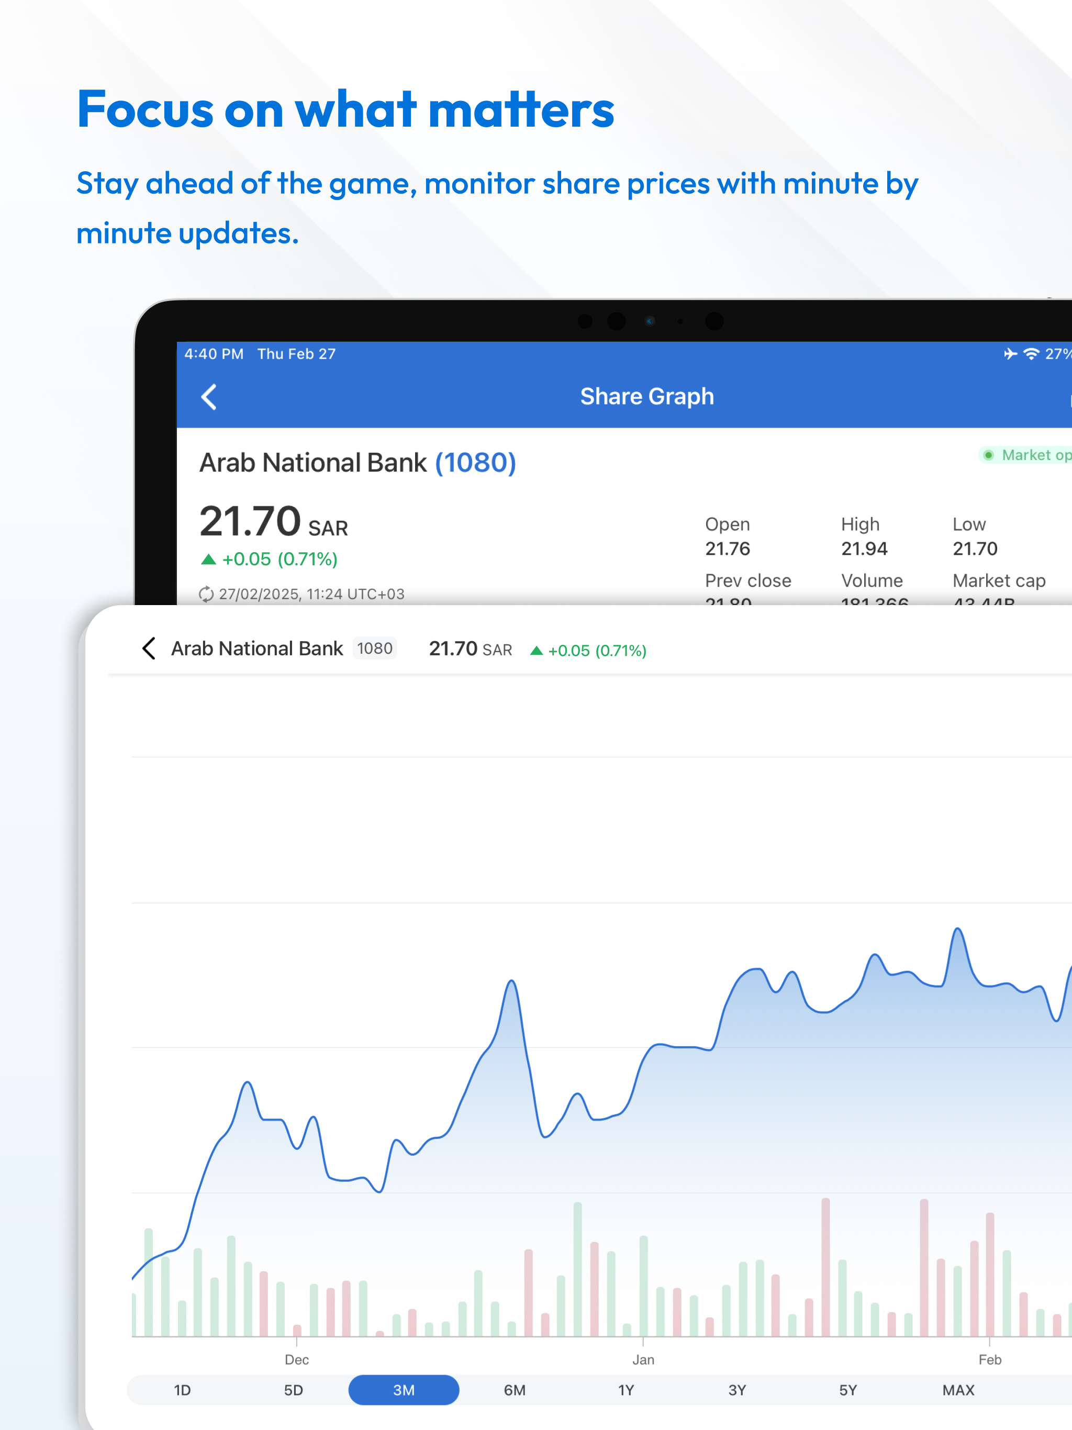Screen dimensions: 1072x1430
Task: Tap the 27/02/2025, 11:24 UTC+03 timestamp
Action: pos(311,594)
